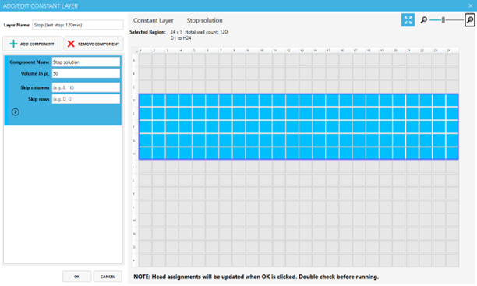Close the Add/Edit Constant Layer dialog
This screenshot has height=286, width=477.
coord(470,5)
